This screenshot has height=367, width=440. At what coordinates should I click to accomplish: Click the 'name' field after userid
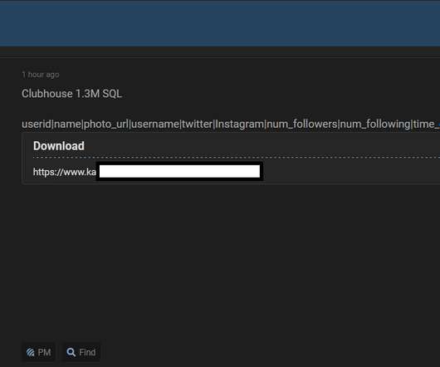67,124
